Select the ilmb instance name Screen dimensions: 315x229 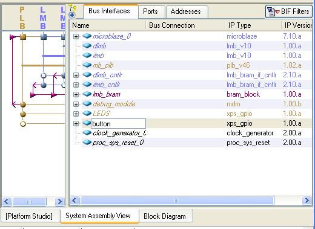coord(98,56)
